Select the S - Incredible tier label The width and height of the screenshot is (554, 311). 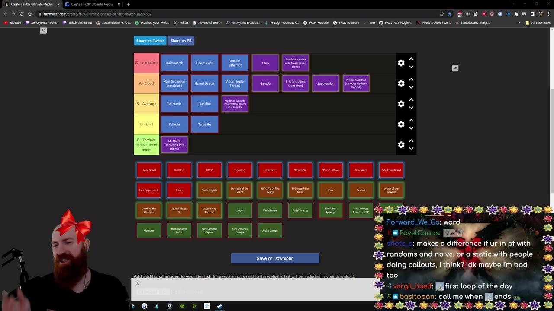(146, 63)
